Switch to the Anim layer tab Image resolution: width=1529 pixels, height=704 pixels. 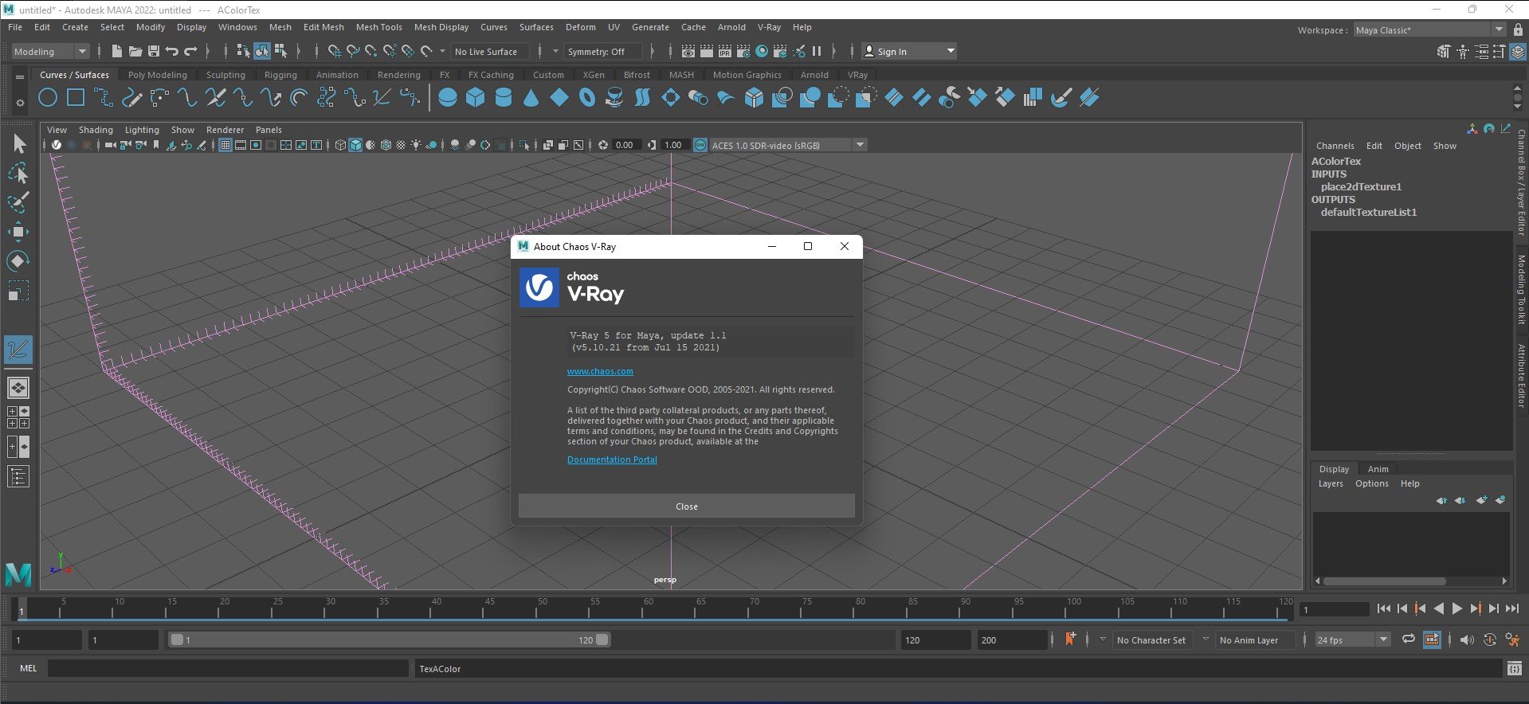coord(1378,469)
